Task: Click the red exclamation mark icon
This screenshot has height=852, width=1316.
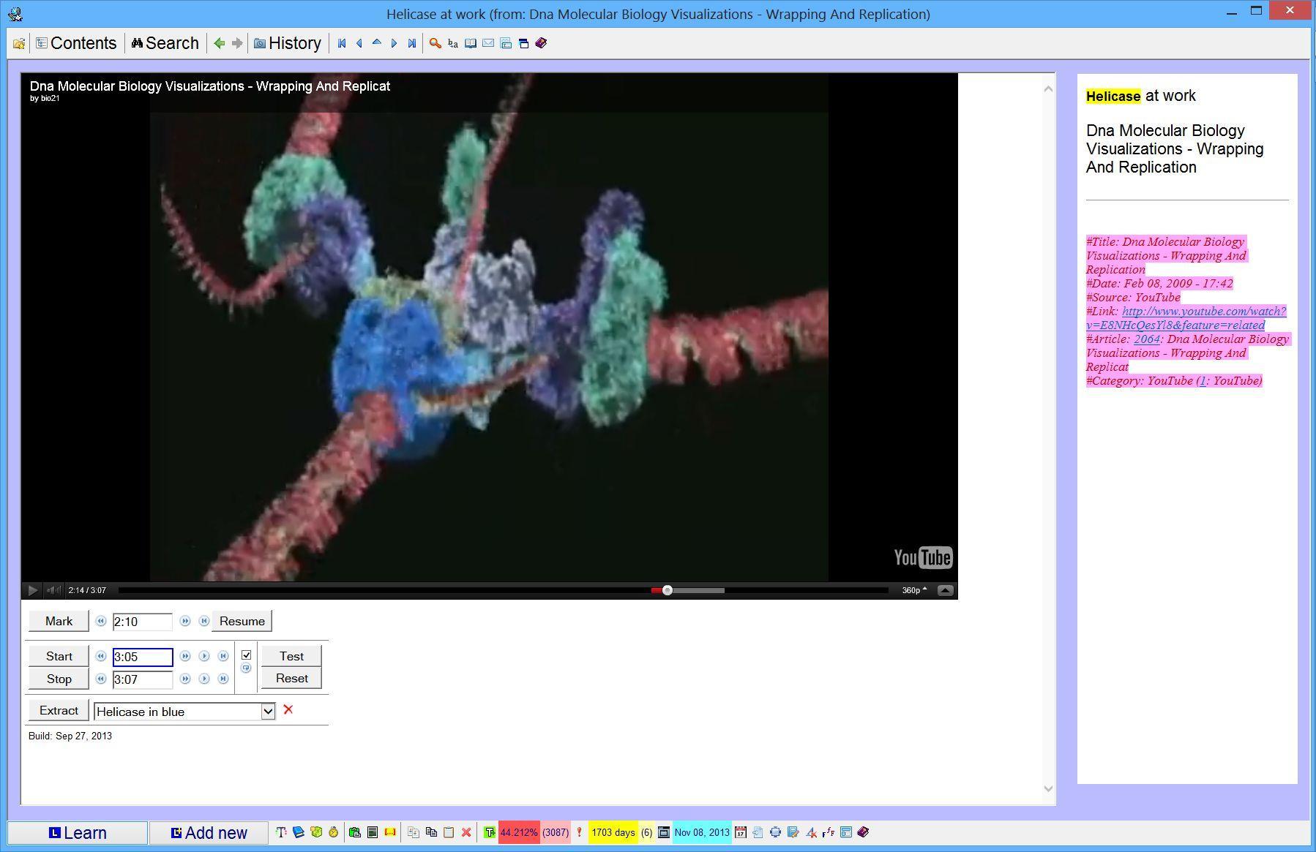Action: 579,832
